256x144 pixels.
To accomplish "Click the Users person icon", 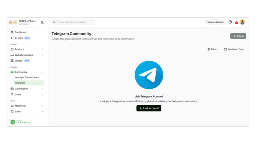I will (12, 94).
